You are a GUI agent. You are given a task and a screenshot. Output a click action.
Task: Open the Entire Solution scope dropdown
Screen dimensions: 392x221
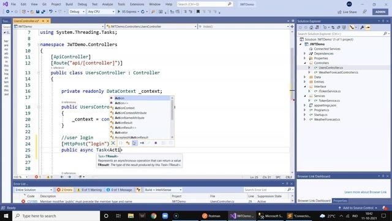click(x=34, y=190)
